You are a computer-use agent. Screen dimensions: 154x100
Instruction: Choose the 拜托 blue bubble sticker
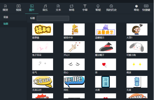(x=74, y=82)
